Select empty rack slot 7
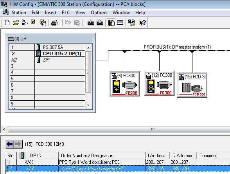The height and width of the screenshot is (174, 230). pos(47,91)
